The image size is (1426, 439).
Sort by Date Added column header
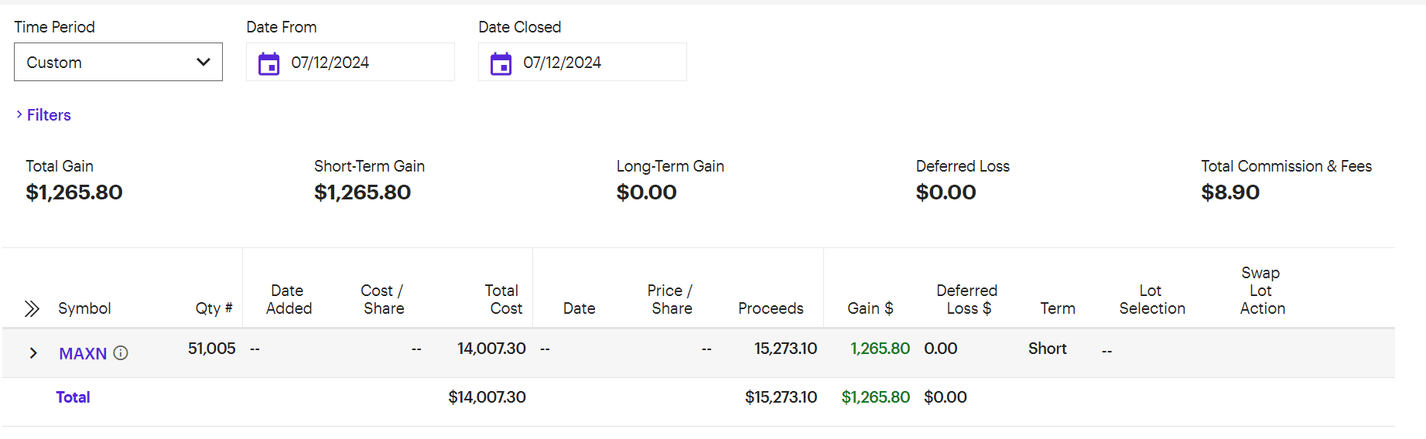click(289, 300)
